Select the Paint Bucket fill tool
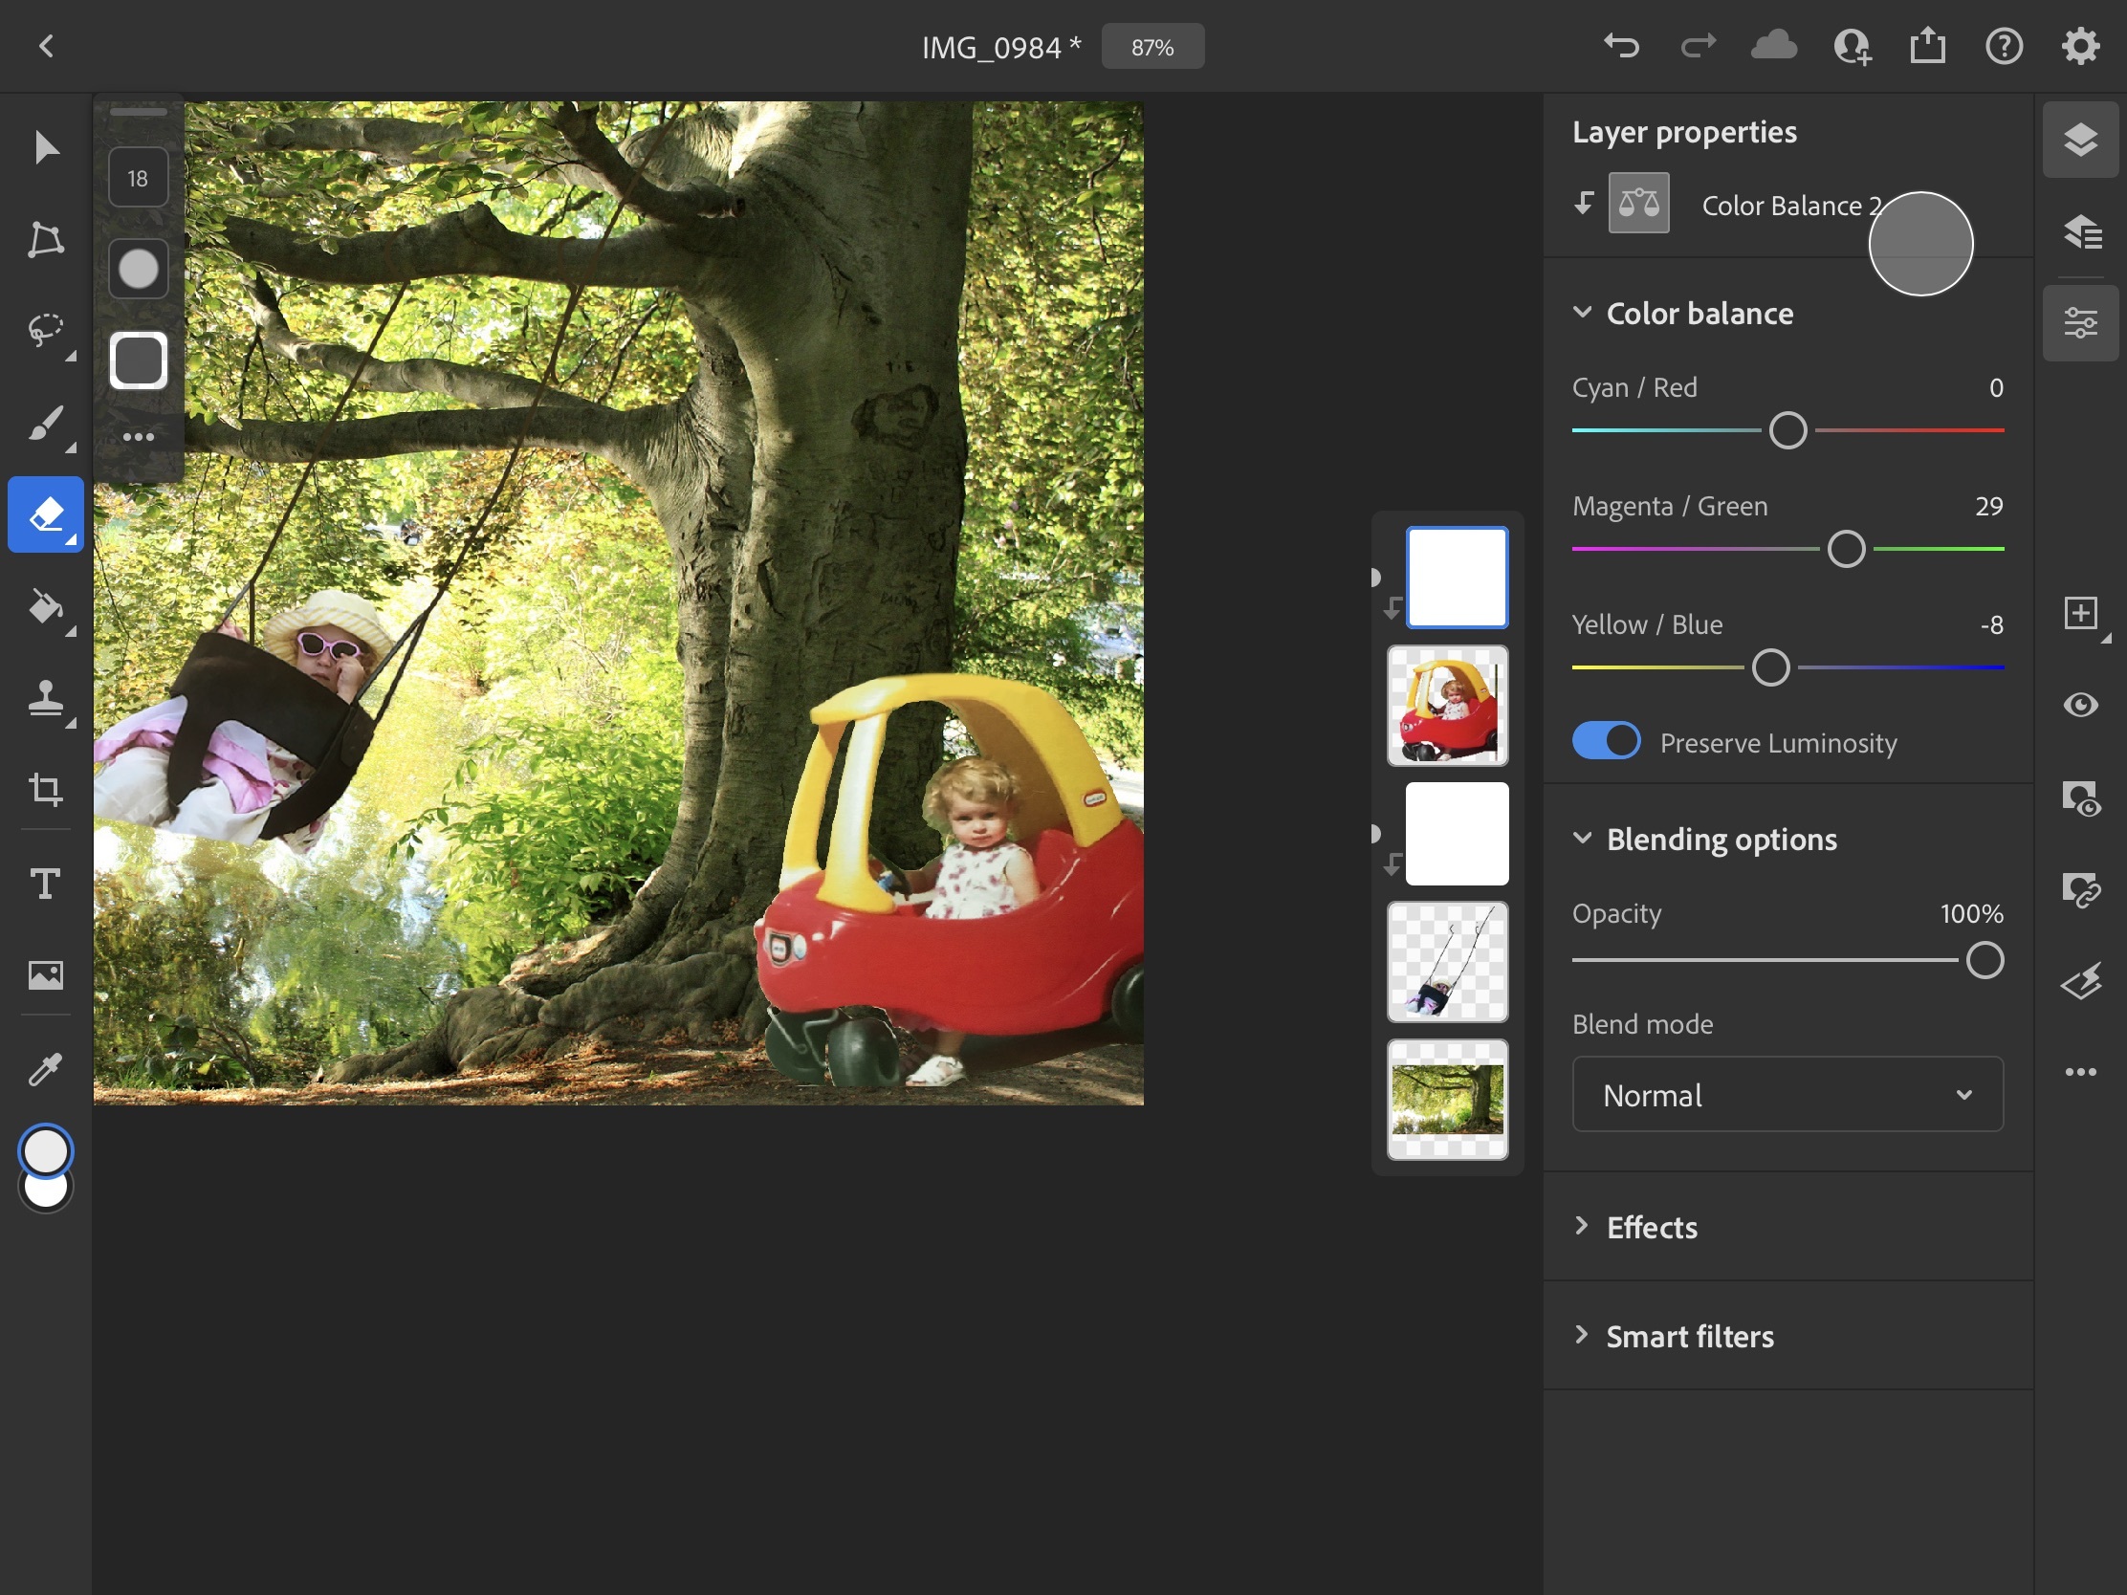Image resolution: width=2127 pixels, height=1595 pixels. [x=45, y=606]
